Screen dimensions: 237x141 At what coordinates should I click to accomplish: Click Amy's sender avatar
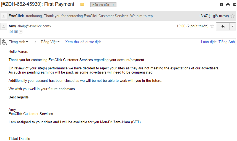[4, 27]
